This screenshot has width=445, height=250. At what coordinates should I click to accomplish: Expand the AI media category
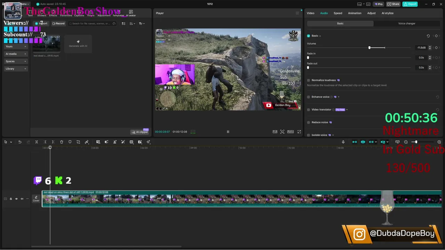(16, 54)
